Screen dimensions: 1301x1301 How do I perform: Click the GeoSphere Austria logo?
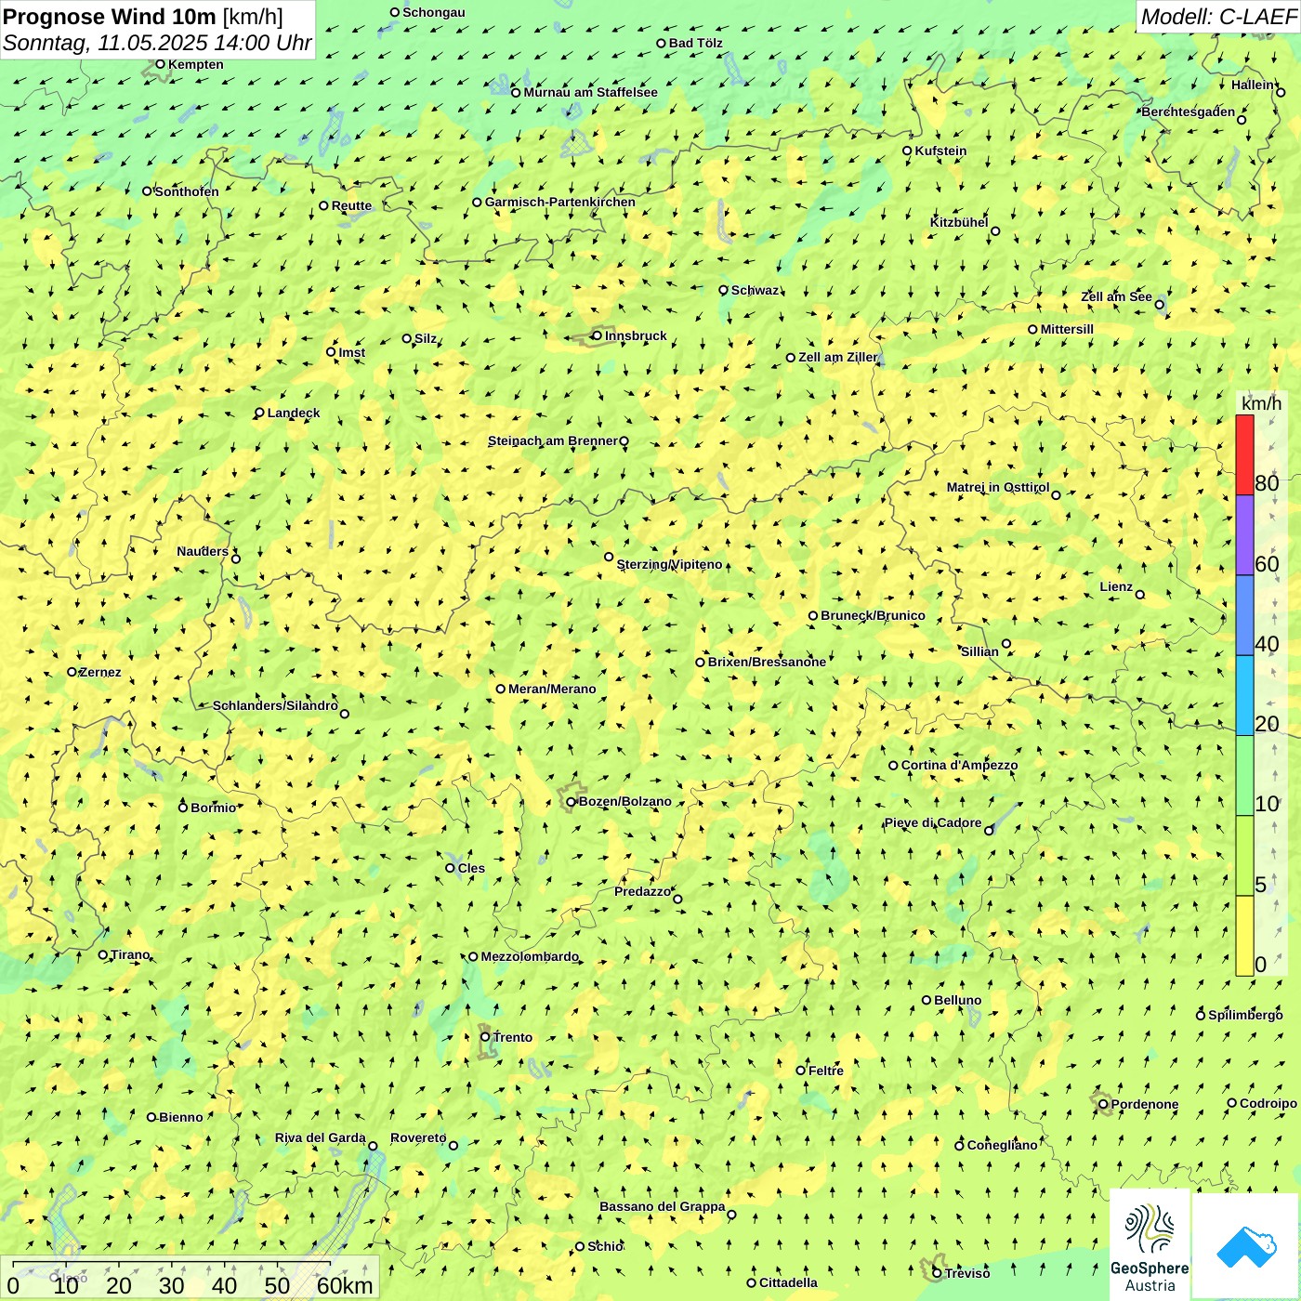pyautogui.click(x=1150, y=1244)
